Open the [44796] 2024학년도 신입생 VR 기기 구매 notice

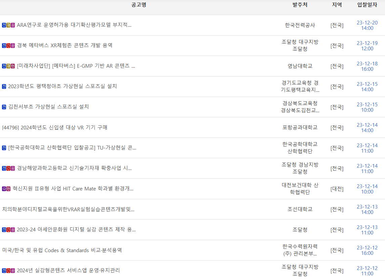pyautogui.click(x=54, y=127)
